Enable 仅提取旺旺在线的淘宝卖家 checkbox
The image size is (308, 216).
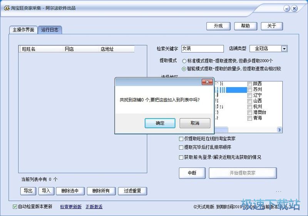point(181,139)
